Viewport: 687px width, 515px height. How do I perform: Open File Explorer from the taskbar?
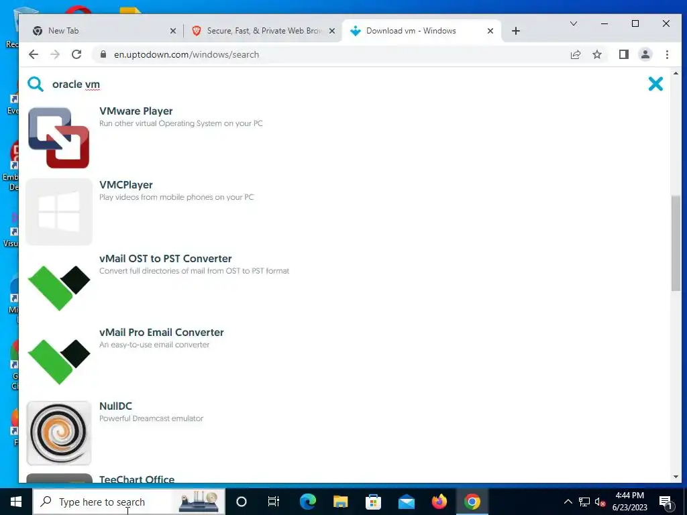tap(340, 502)
